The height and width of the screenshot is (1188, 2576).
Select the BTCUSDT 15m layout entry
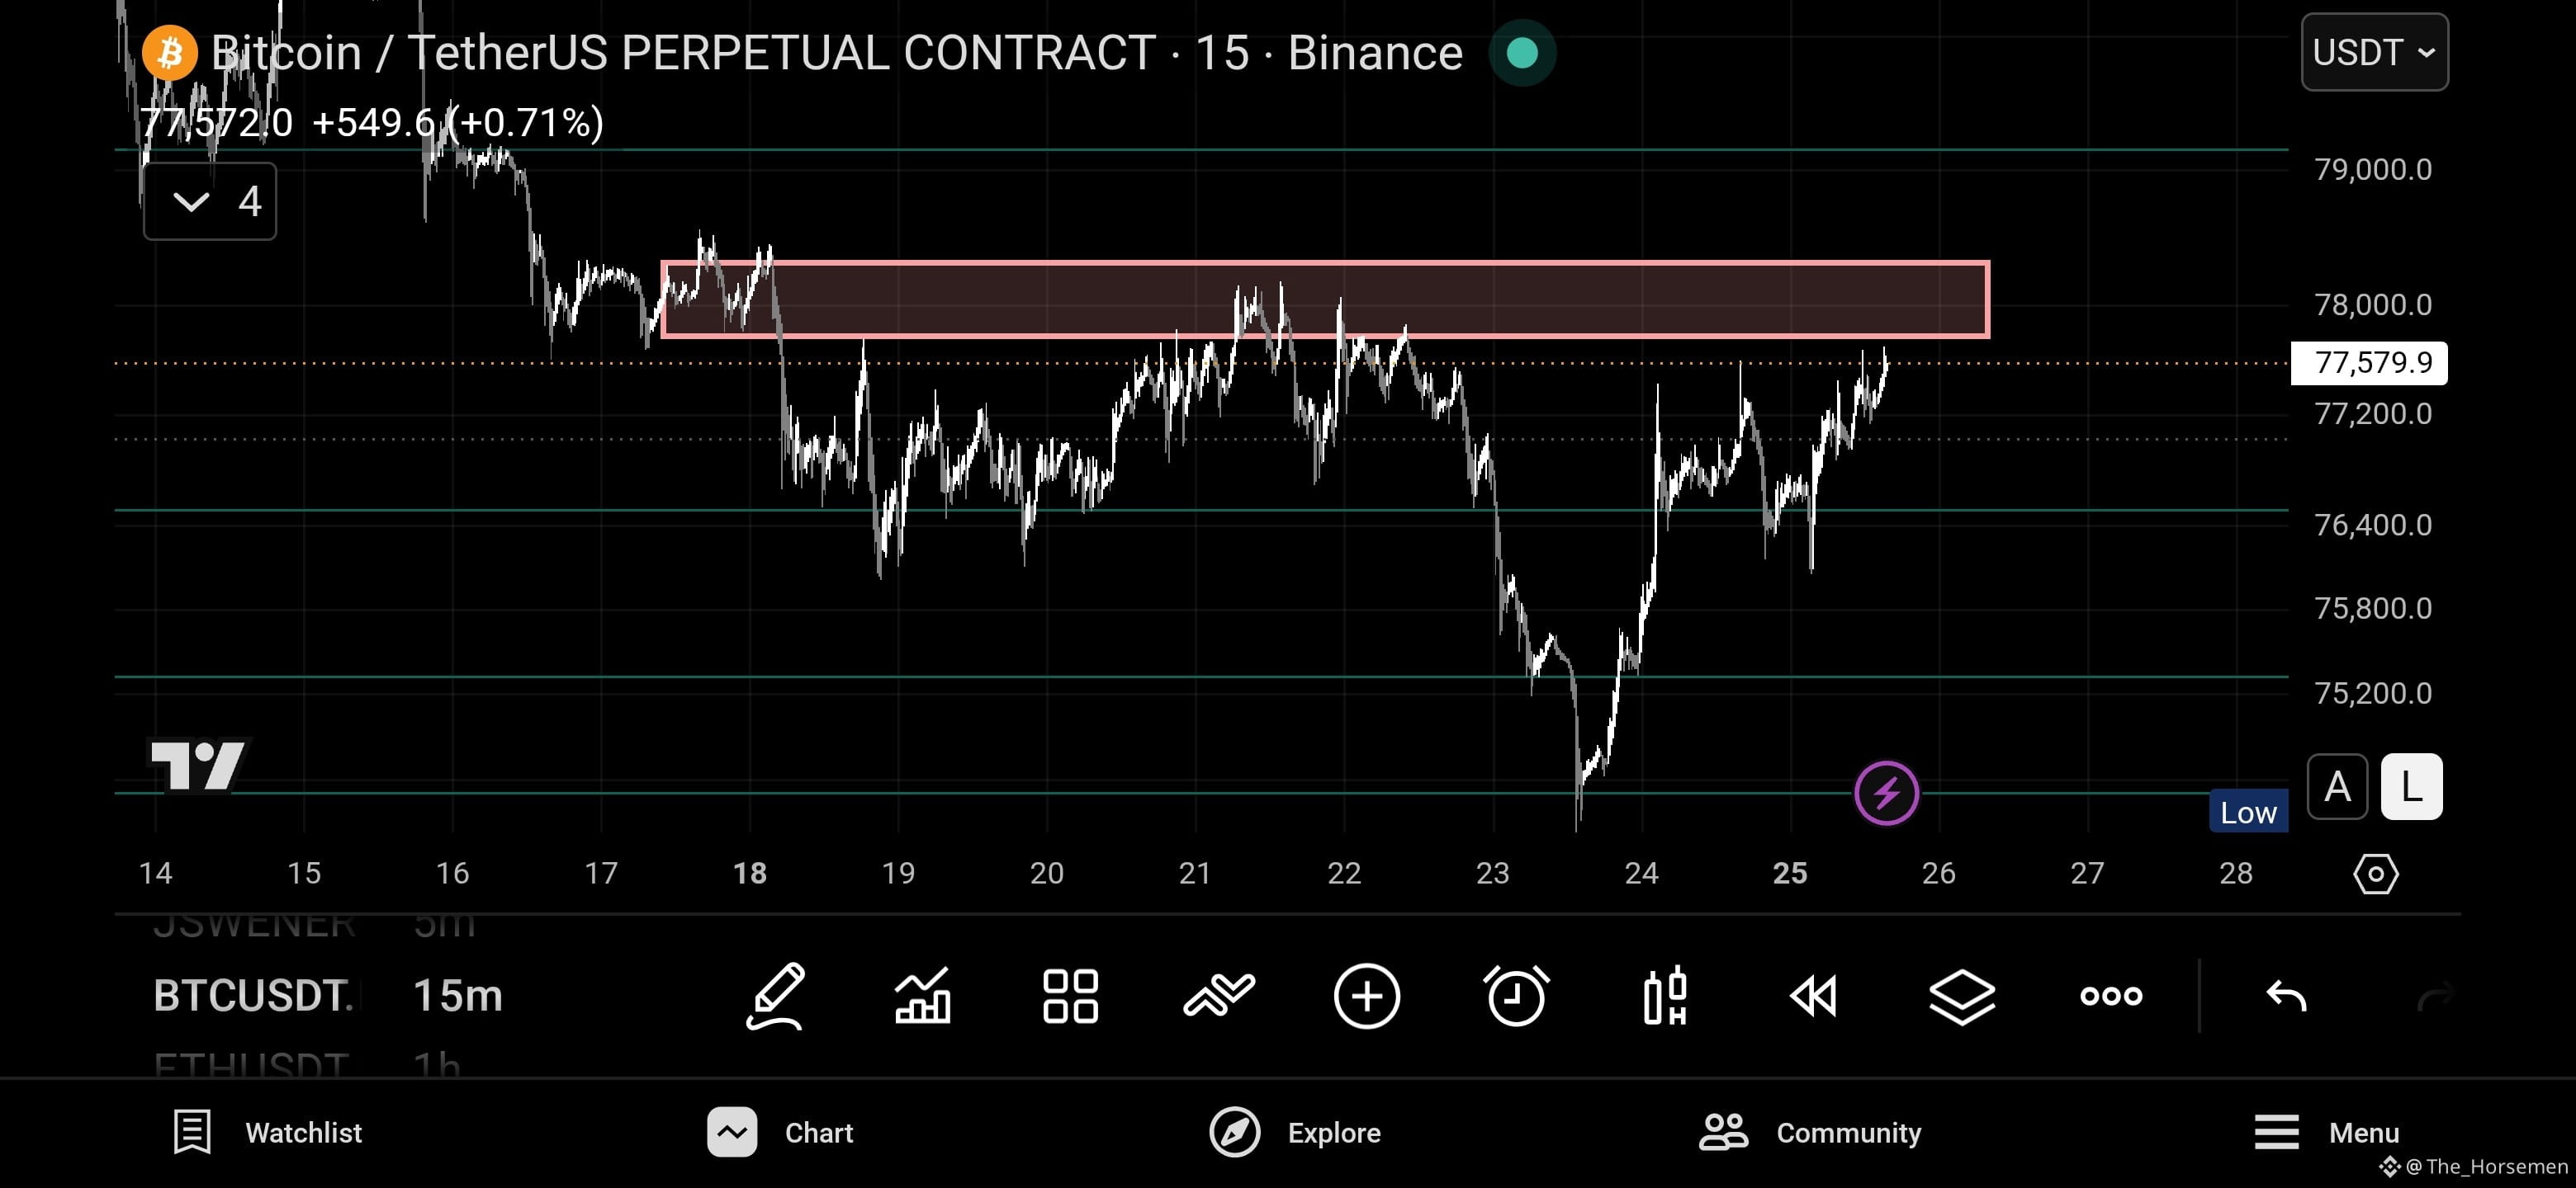tap(328, 996)
